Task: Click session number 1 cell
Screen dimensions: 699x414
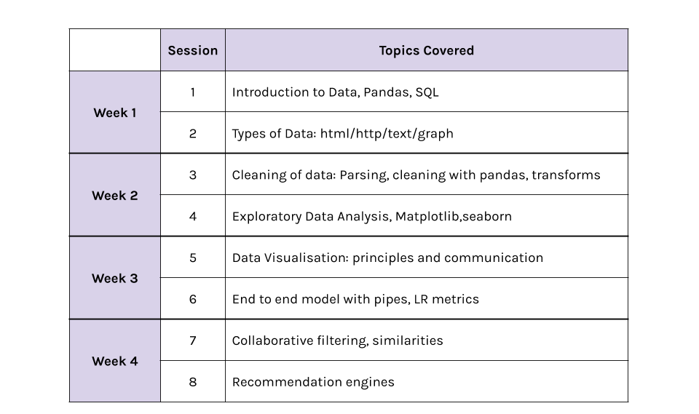Action: [x=192, y=92]
